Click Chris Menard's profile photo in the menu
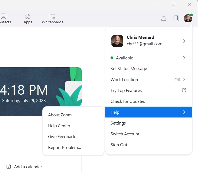 click(117, 41)
